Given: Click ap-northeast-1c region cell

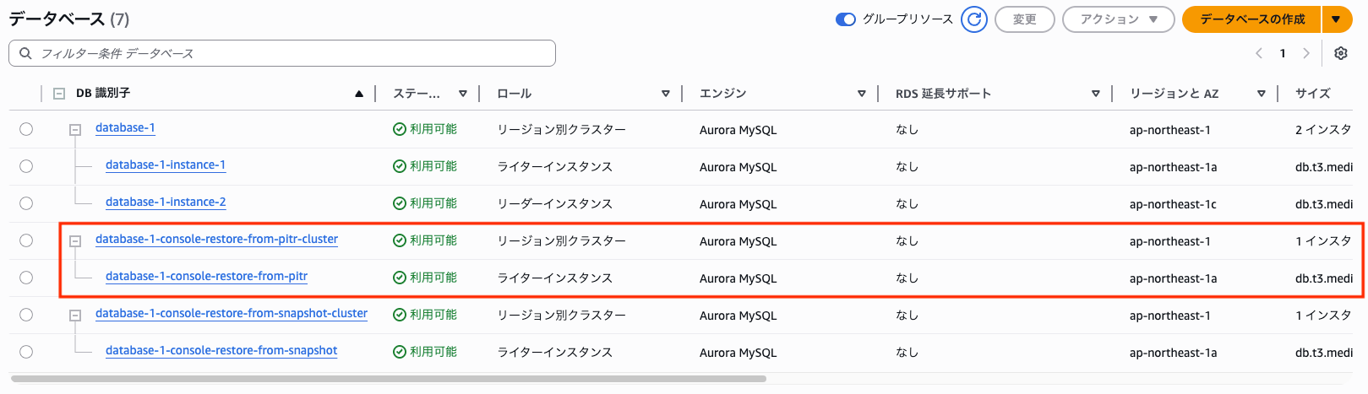Looking at the screenshot, I should pyautogui.click(x=1173, y=204).
